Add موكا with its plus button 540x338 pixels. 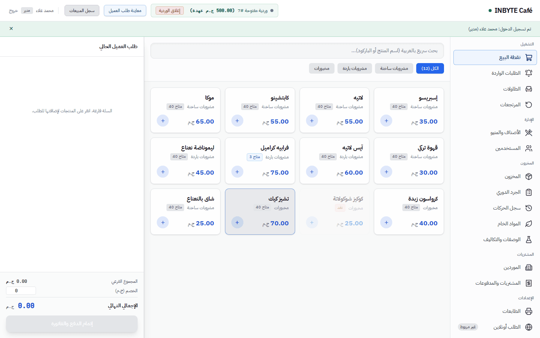tap(163, 121)
